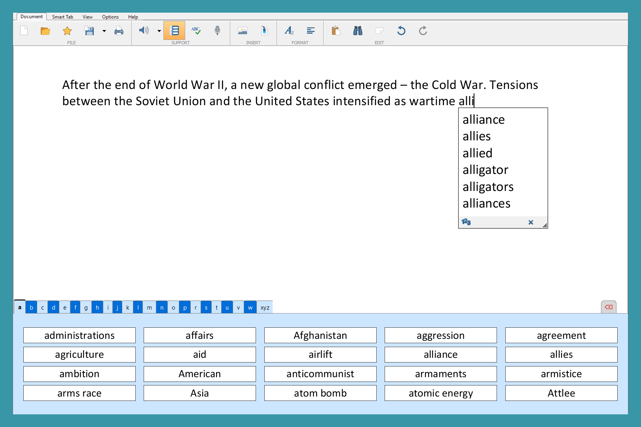Insert the phrase 'arms race'
The image size is (641, 427).
click(x=80, y=393)
